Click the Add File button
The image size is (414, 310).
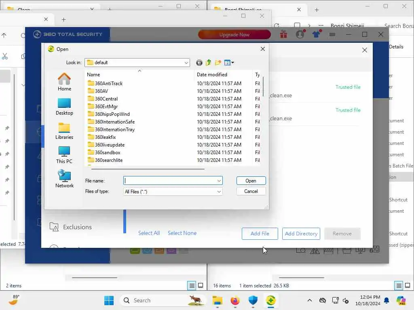pos(260,234)
